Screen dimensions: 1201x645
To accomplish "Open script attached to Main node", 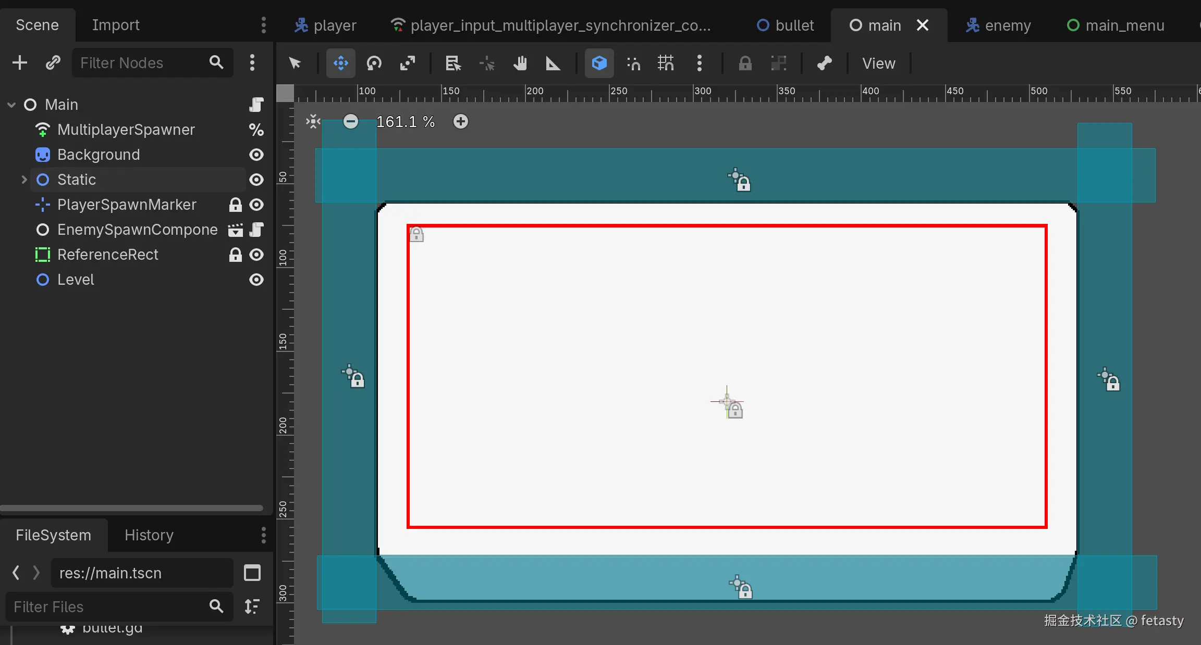I will (256, 105).
